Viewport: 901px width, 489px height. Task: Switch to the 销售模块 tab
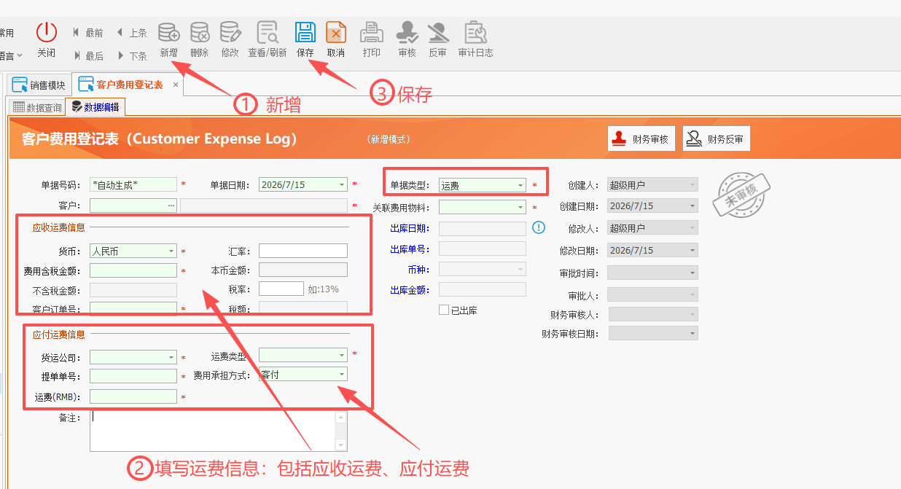tap(40, 85)
